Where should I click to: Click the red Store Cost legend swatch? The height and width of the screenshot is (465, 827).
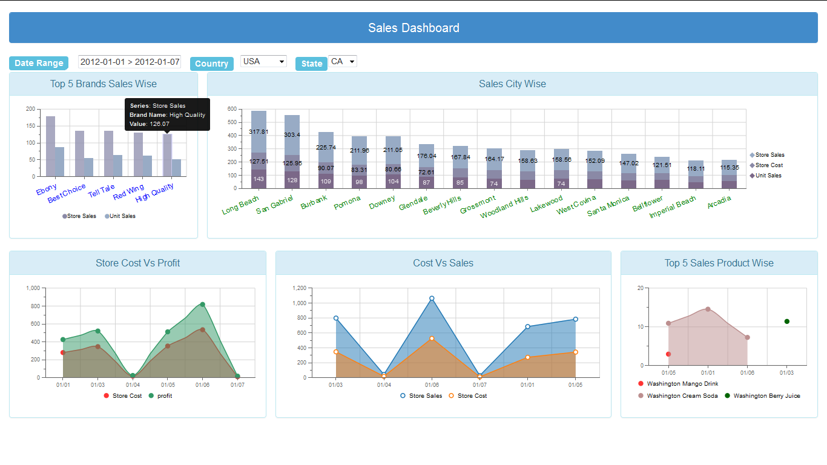pos(107,396)
